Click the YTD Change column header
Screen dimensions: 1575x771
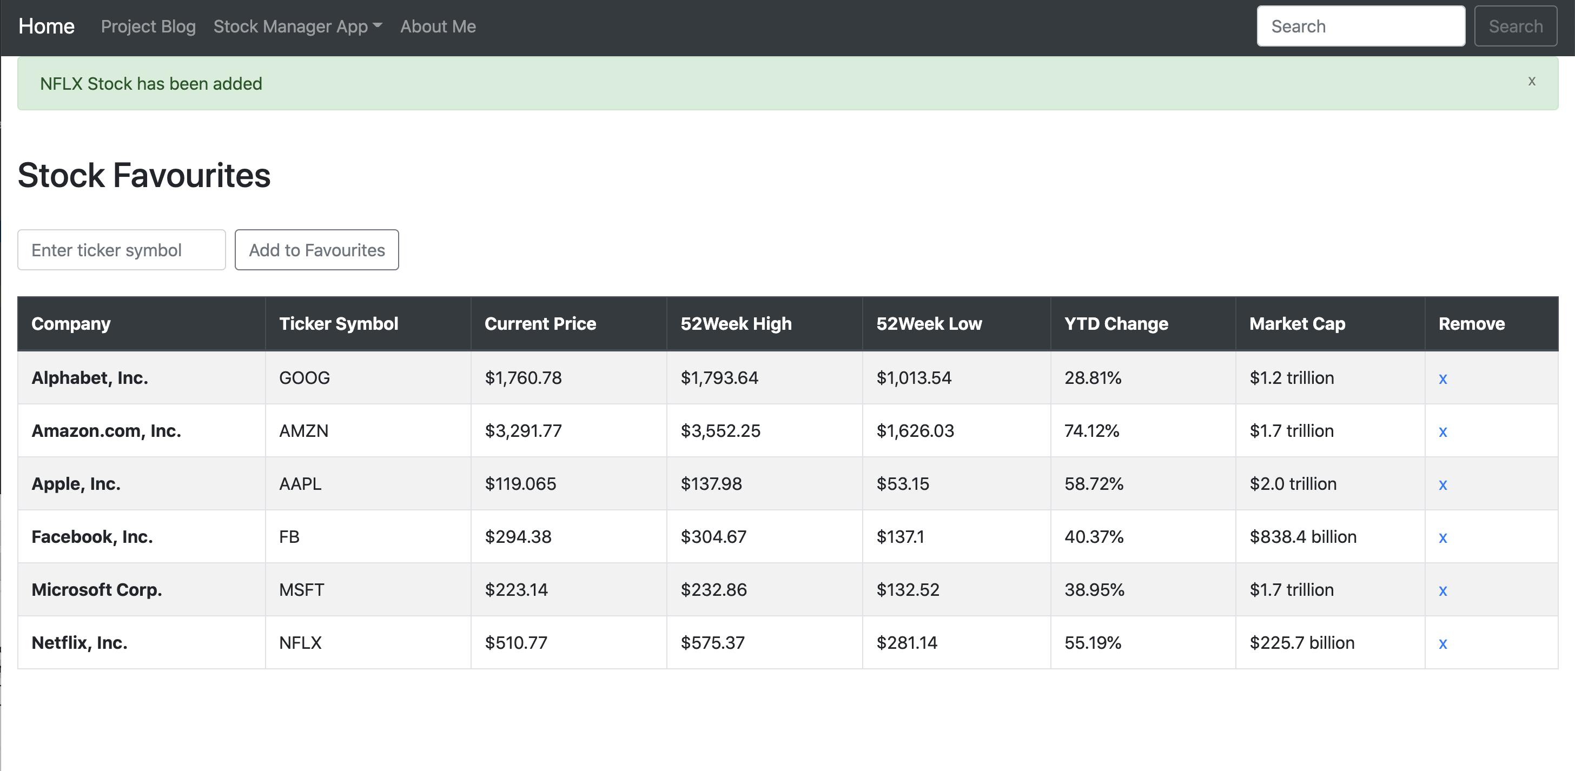point(1115,323)
